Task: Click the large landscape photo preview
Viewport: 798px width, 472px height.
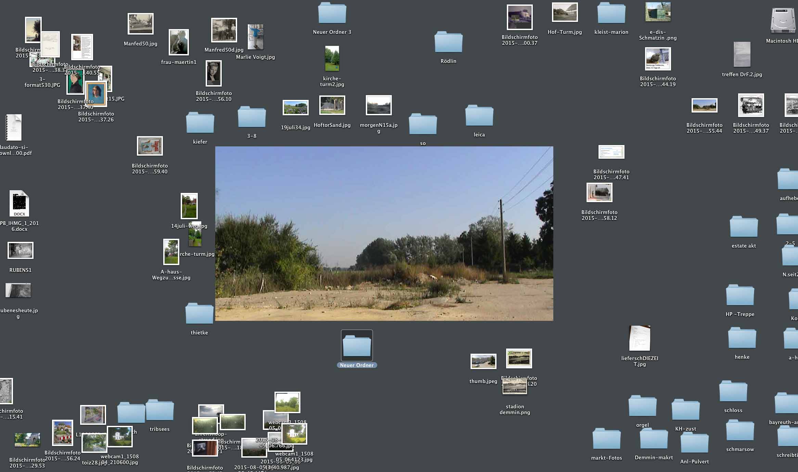Action: coord(384,234)
